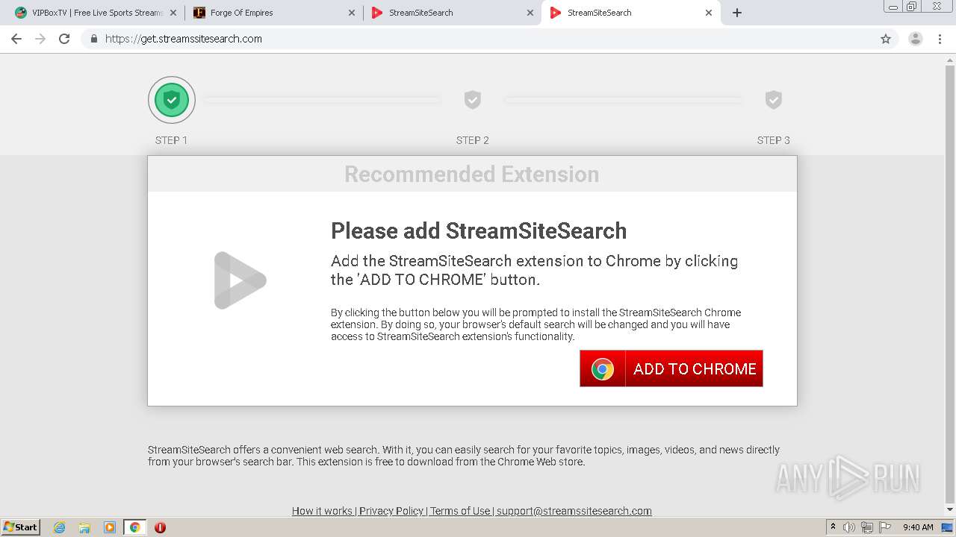Minimize the Chrome window
Viewport: 956px width, 537px height.
pos(893,7)
